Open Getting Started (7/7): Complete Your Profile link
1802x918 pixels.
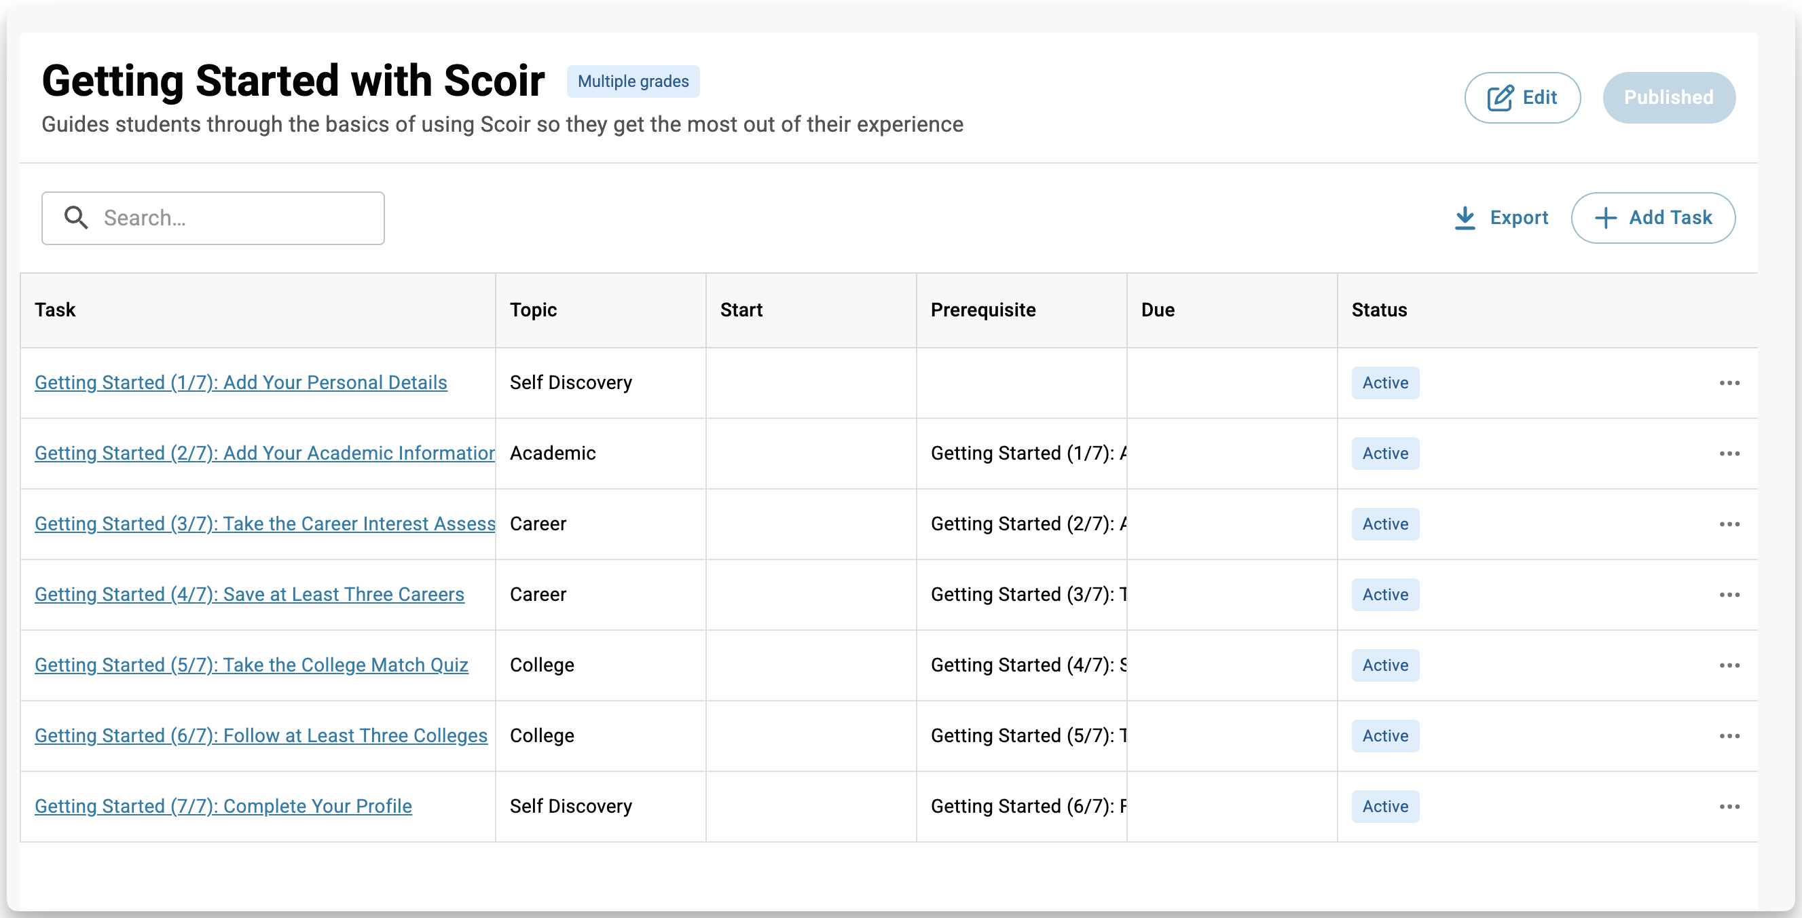coord(223,807)
